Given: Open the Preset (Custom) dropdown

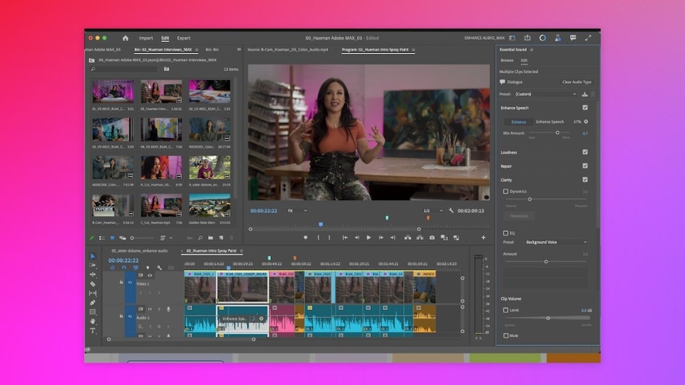Looking at the screenshot, I should point(546,94).
